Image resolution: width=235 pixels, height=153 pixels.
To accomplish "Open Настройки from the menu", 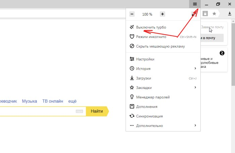I will [145, 59].
